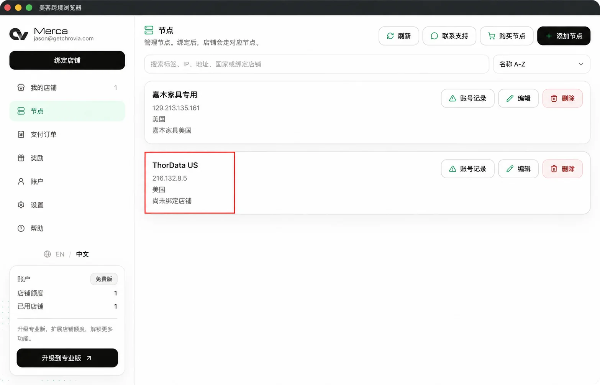Click the 绑定店铺 button
600x385 pixels.
(67, 60)
